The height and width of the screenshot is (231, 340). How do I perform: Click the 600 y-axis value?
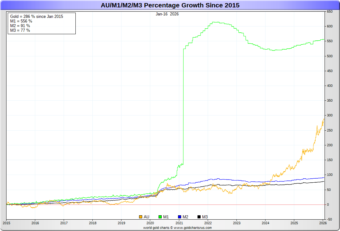click(329, 26)
